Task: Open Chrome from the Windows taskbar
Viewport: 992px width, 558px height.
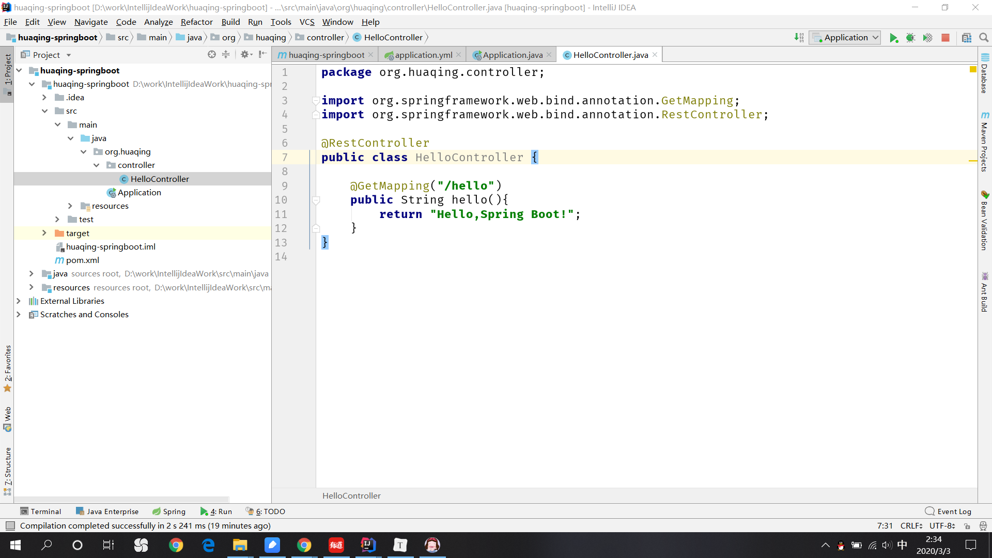Action: [x=176, y=545]
